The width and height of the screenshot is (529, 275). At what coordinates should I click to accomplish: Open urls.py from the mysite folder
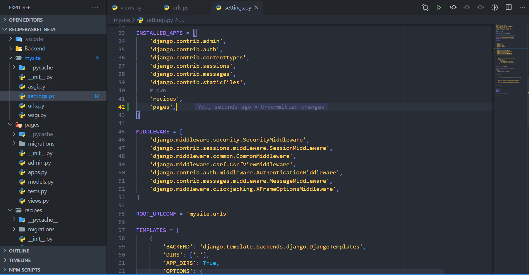[x=36, y=106]
